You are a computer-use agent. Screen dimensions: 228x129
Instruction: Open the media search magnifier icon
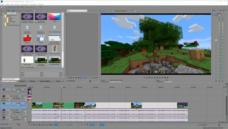40,11
